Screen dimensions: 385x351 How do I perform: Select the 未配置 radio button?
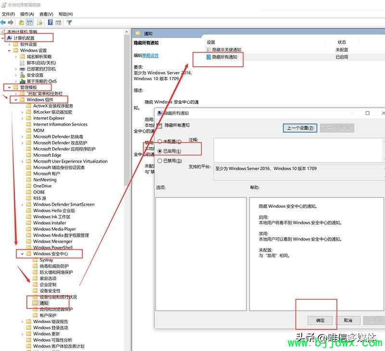[x=160, y=142]
